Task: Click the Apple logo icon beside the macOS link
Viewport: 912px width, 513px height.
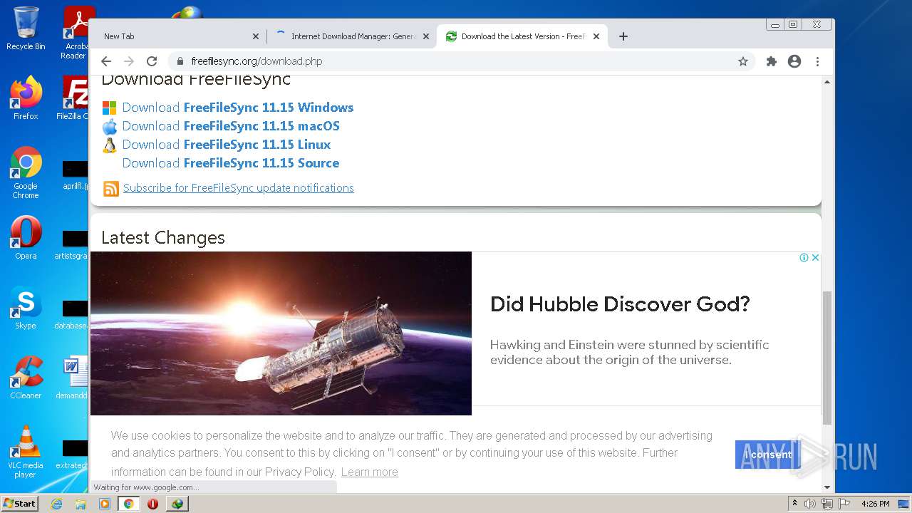Action: pos(109,127)
